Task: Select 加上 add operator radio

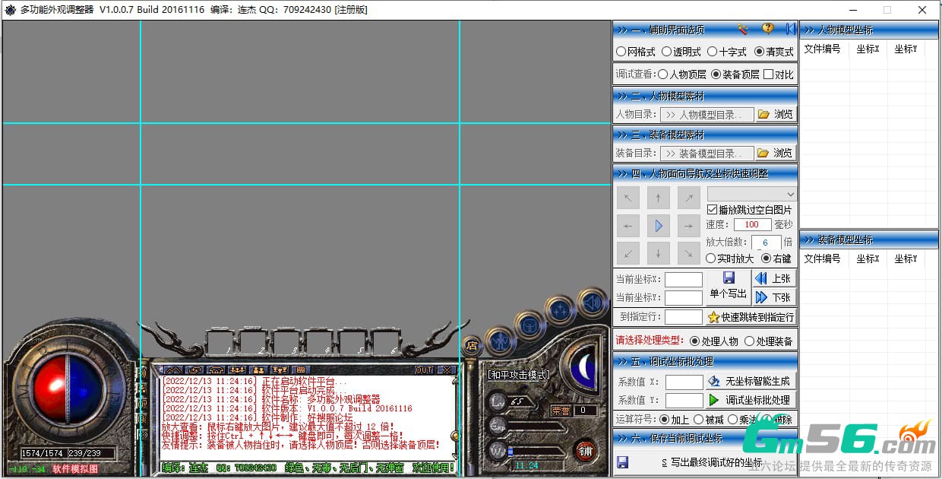Action: tap(675, 419)
